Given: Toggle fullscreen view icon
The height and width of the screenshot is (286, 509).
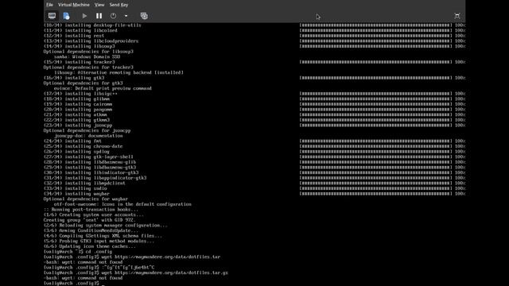Looking at the screenshot, I should 457,16.
